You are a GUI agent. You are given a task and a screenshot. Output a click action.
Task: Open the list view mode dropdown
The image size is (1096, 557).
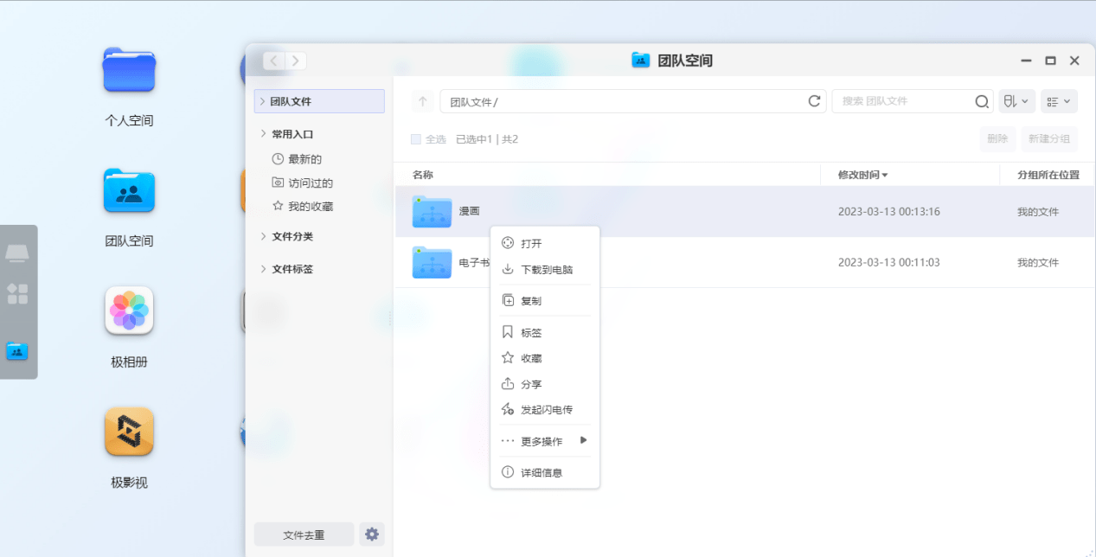coord(1059,101)
